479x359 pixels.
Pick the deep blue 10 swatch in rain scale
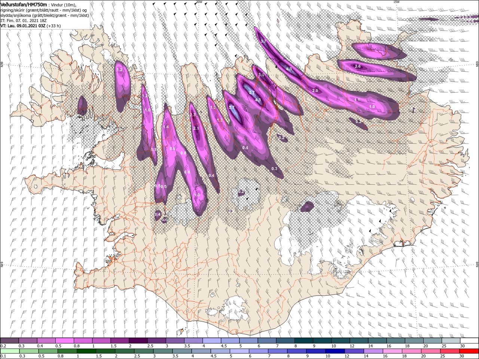335,351
